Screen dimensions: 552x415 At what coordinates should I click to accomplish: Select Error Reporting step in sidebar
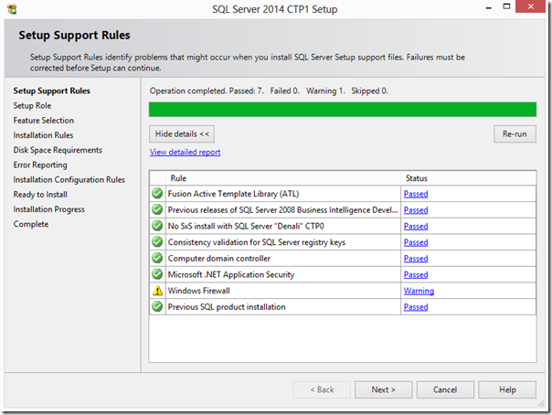point(40,165)
